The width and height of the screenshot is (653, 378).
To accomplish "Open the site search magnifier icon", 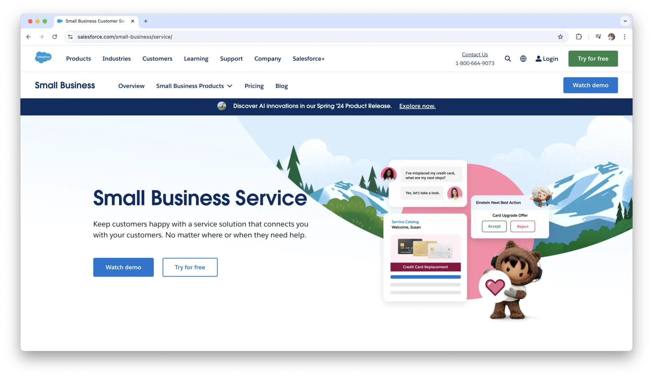I will (508, 59).
